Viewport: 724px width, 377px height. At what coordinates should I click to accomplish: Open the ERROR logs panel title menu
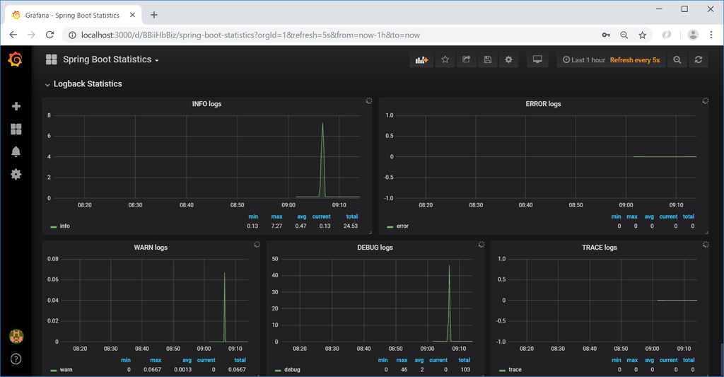pos(543,104)
